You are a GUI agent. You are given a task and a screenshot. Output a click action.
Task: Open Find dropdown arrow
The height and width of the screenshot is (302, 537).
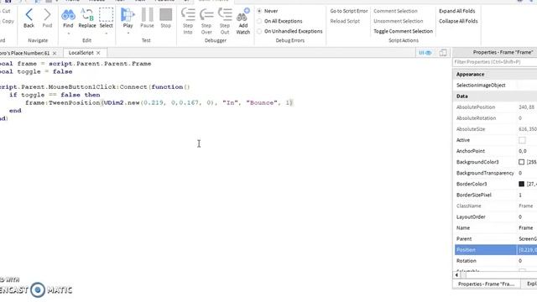pos(68,34)
